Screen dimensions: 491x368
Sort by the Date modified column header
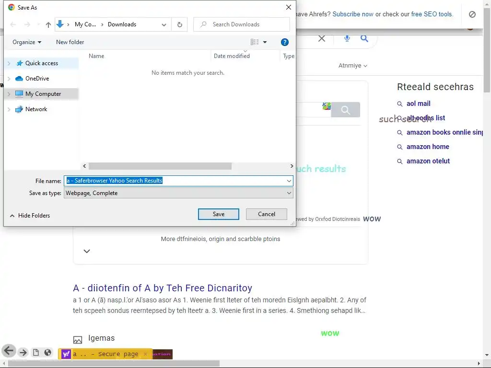[x=232, y=56]
